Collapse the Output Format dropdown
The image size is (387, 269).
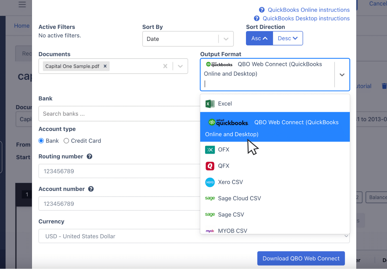click(342, 75)
